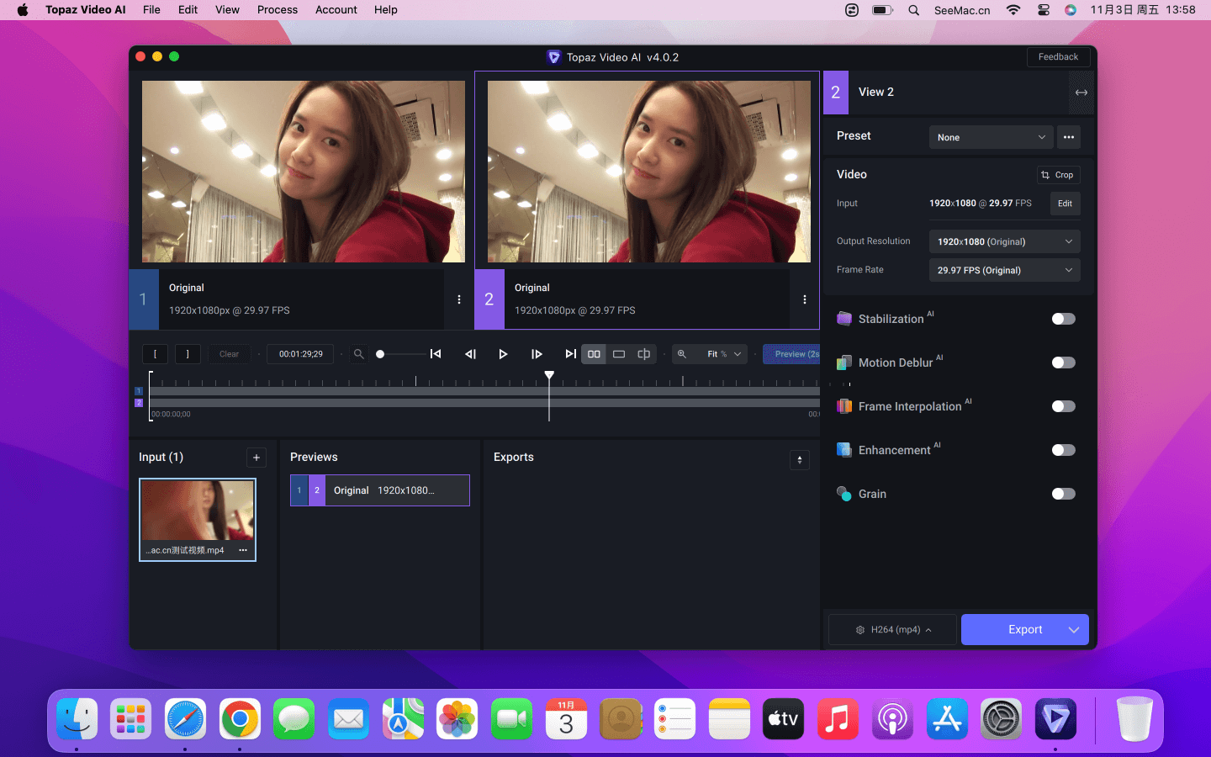Click the timeline zoom magnifier icon
This screenshot has width=1211, height=757.
point(358,354)
